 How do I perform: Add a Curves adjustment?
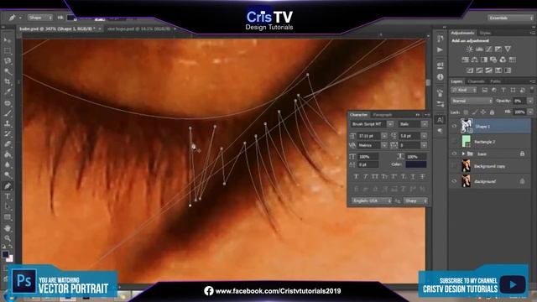[x=488, y=49]
